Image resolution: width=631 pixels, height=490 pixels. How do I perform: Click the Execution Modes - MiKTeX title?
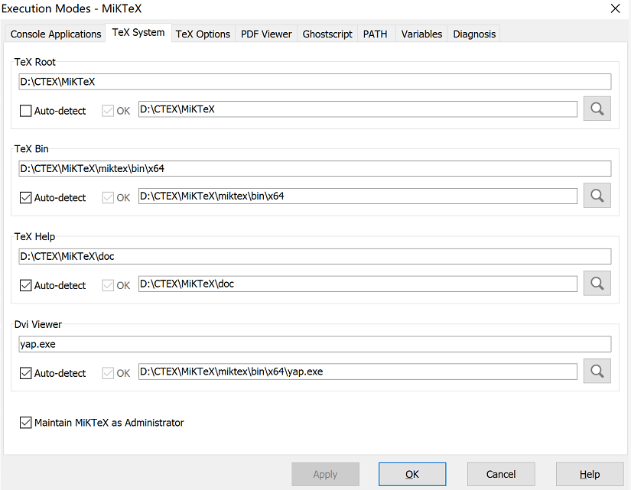tap(72, 8)
